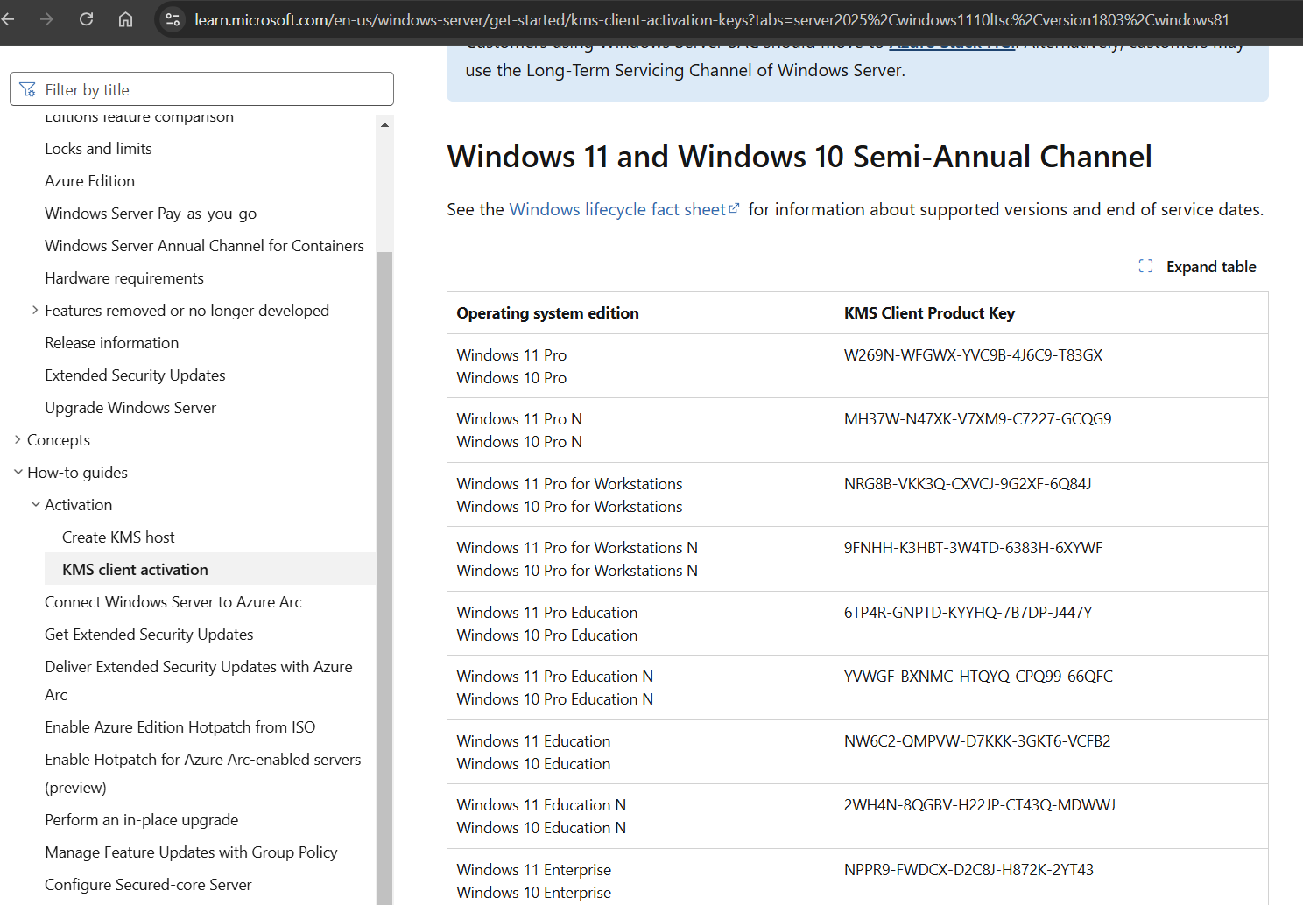Open Enable Hotpatch for Azure Arc-enabled servers
Viewport: 1303px width, 905px height.
(203, 773)
